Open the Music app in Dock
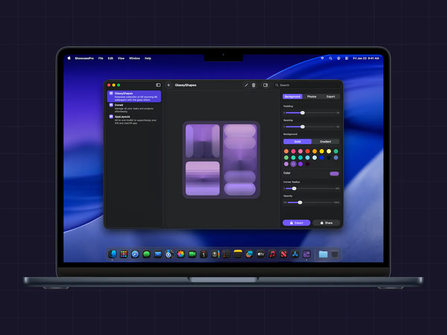The image size is (447, 335). tap(272, 254)
